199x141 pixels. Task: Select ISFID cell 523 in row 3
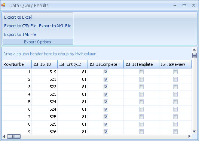click(45, 87)
